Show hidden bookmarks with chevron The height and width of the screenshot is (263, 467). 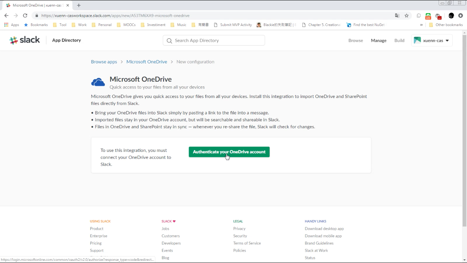click(421, 25)
